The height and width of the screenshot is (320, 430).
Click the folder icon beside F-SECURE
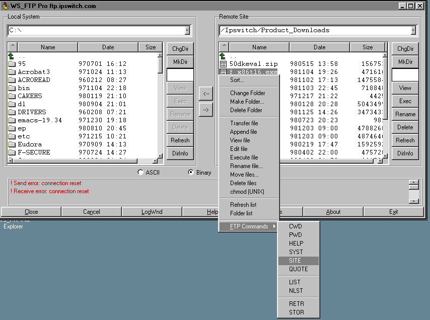coord(12,152)
